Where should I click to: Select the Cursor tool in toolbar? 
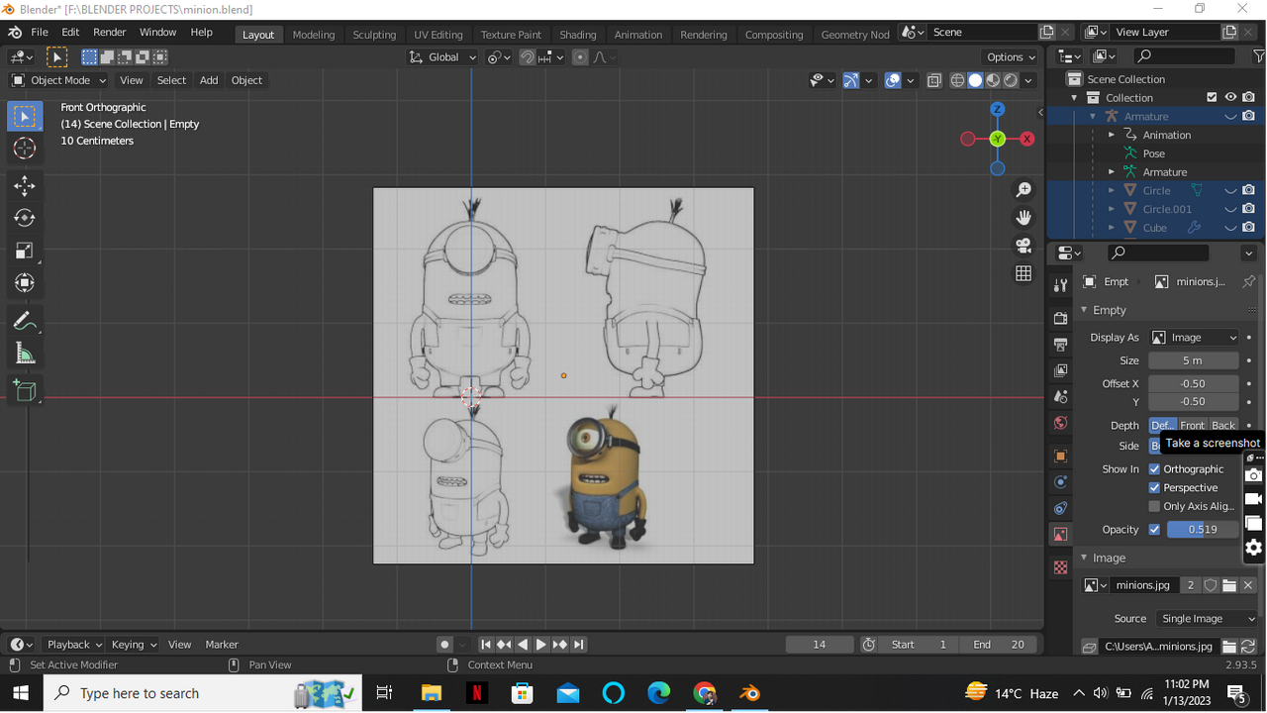click(25, 149)
